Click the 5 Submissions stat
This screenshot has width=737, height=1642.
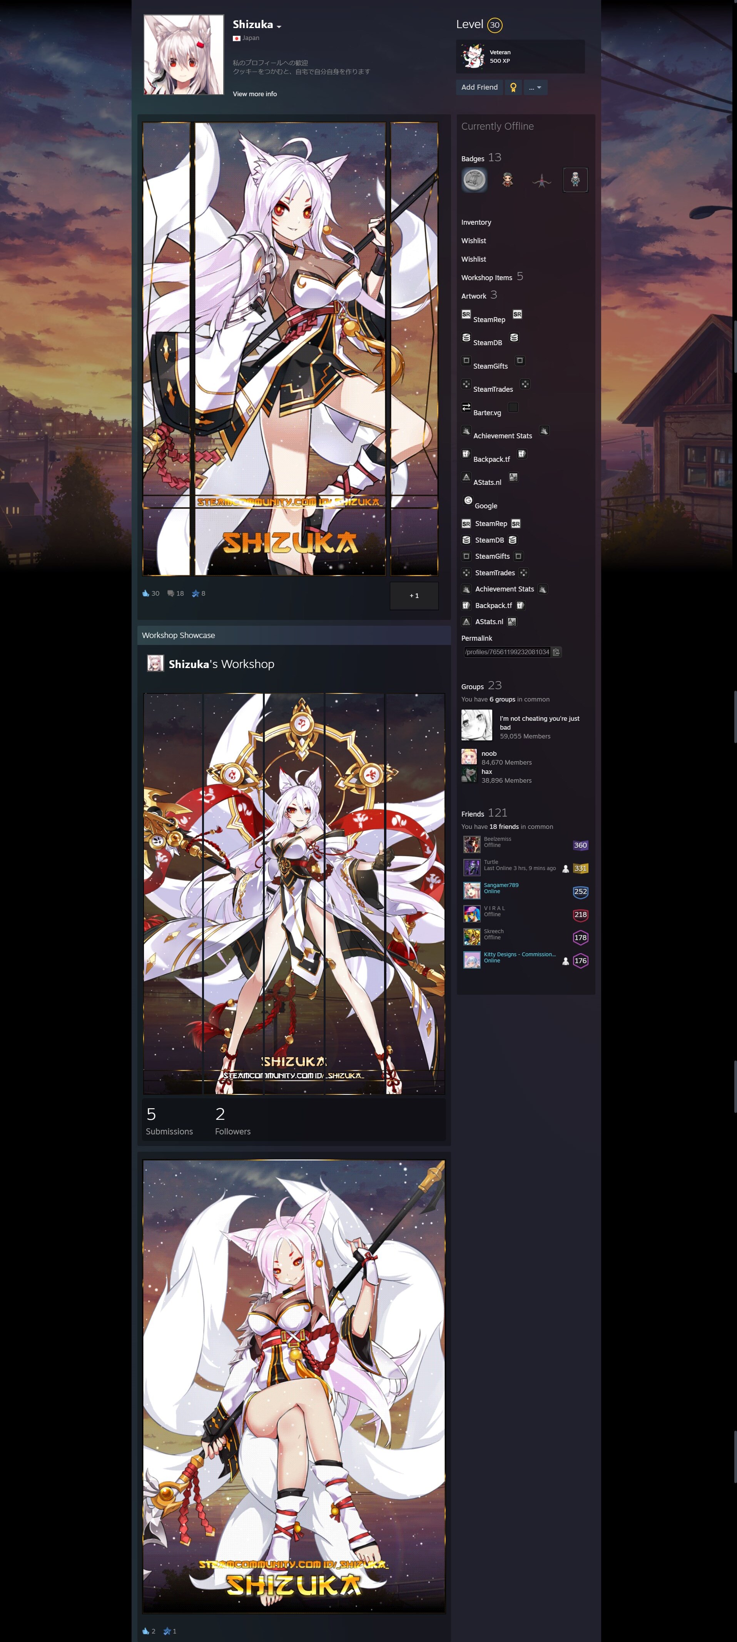169,1121
